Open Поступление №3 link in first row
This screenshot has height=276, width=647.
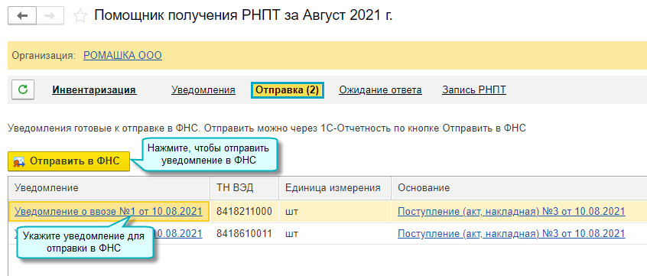(511, 212)
